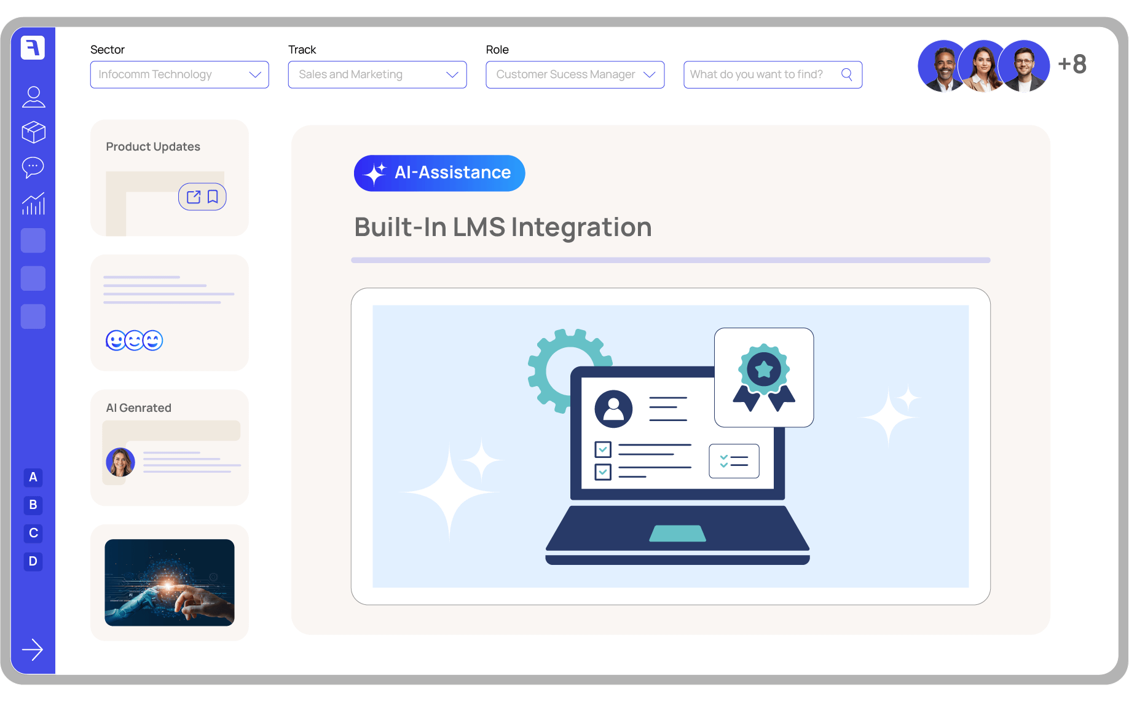Open the user profile sidebar icon
The height and width of the screenshot is (702, 1129).
click(33, 97)
